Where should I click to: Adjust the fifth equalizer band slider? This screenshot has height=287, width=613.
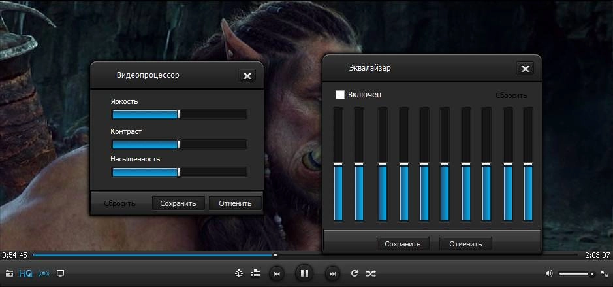coord(424,165)
